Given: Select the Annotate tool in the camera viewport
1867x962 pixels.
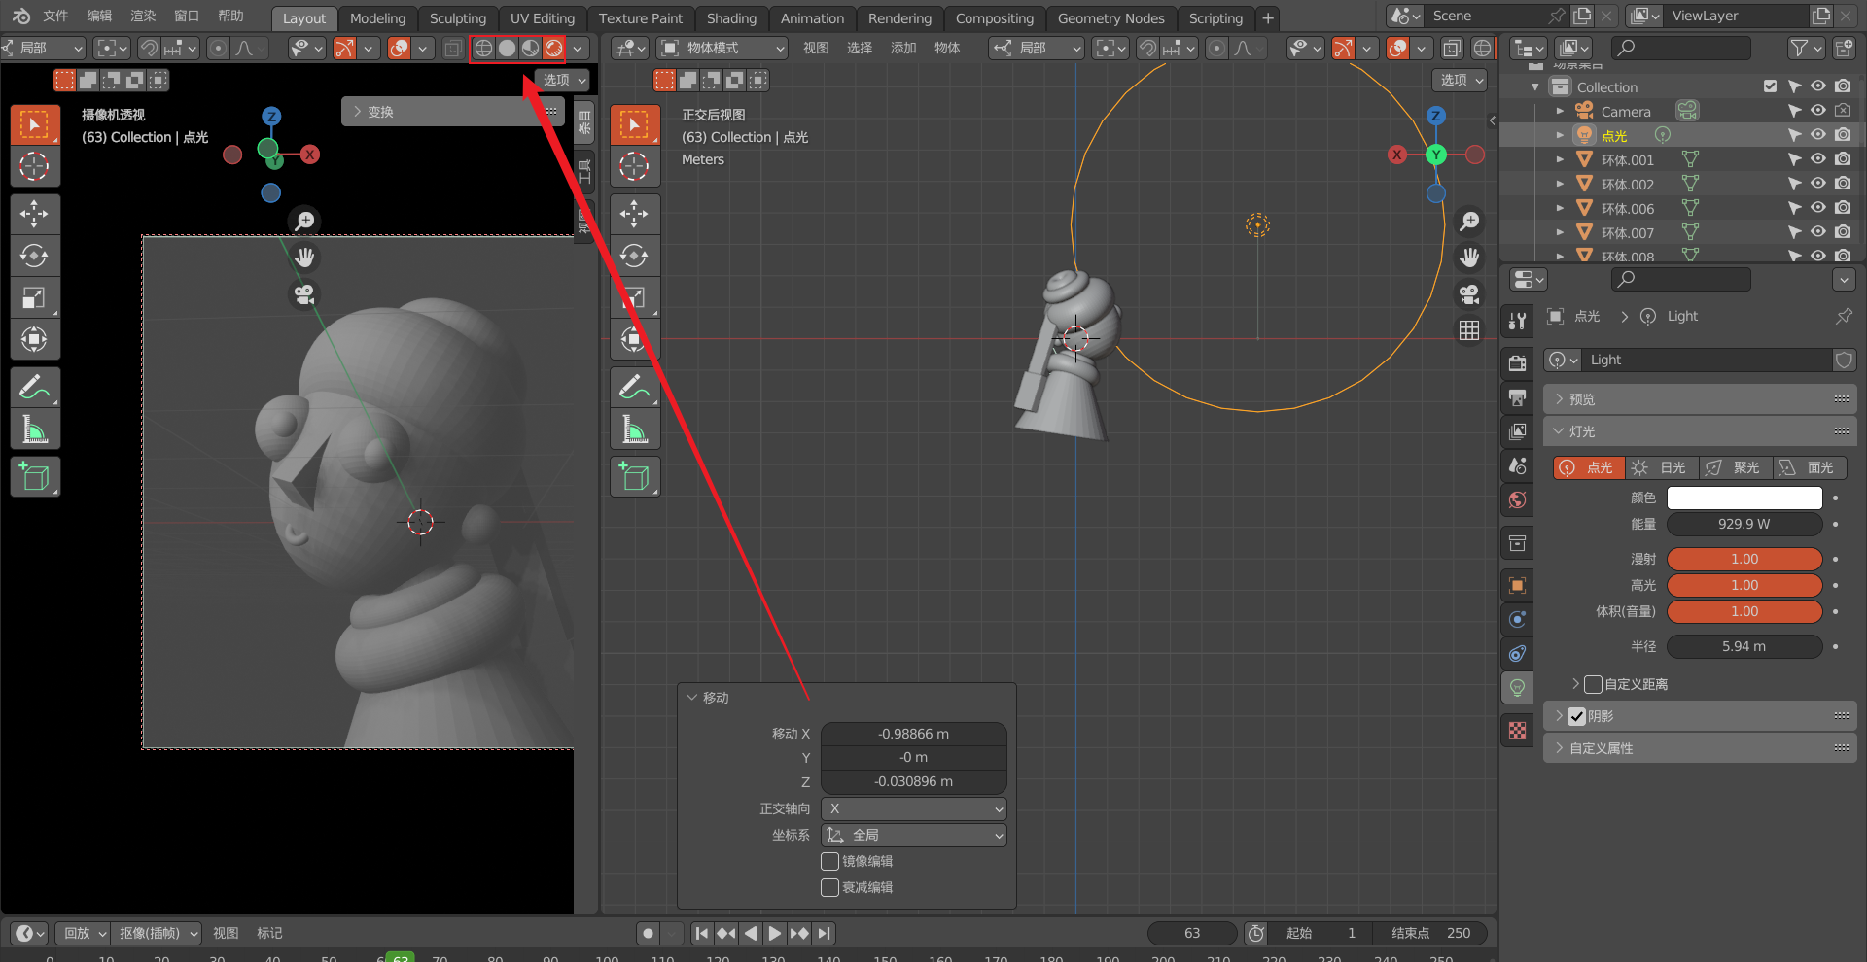Looking at the screenshot, I should tap(35, 387).
